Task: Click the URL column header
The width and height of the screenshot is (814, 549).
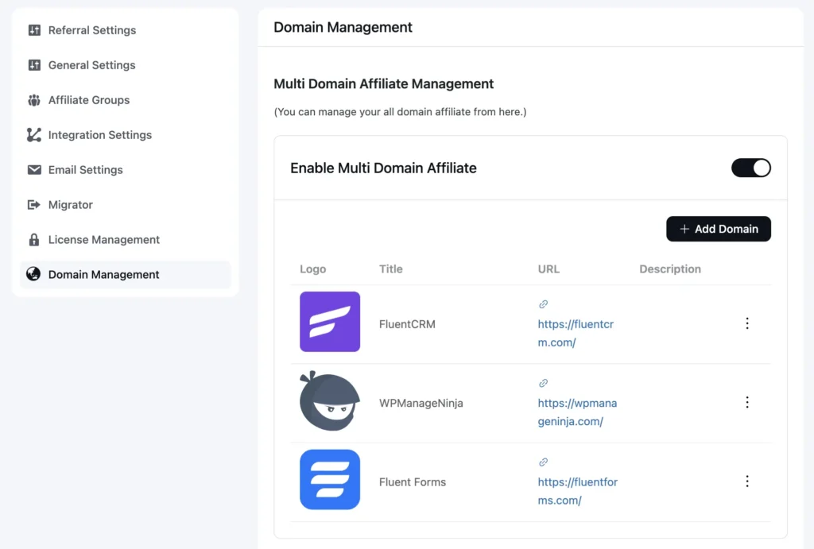Action: point(548,269)
